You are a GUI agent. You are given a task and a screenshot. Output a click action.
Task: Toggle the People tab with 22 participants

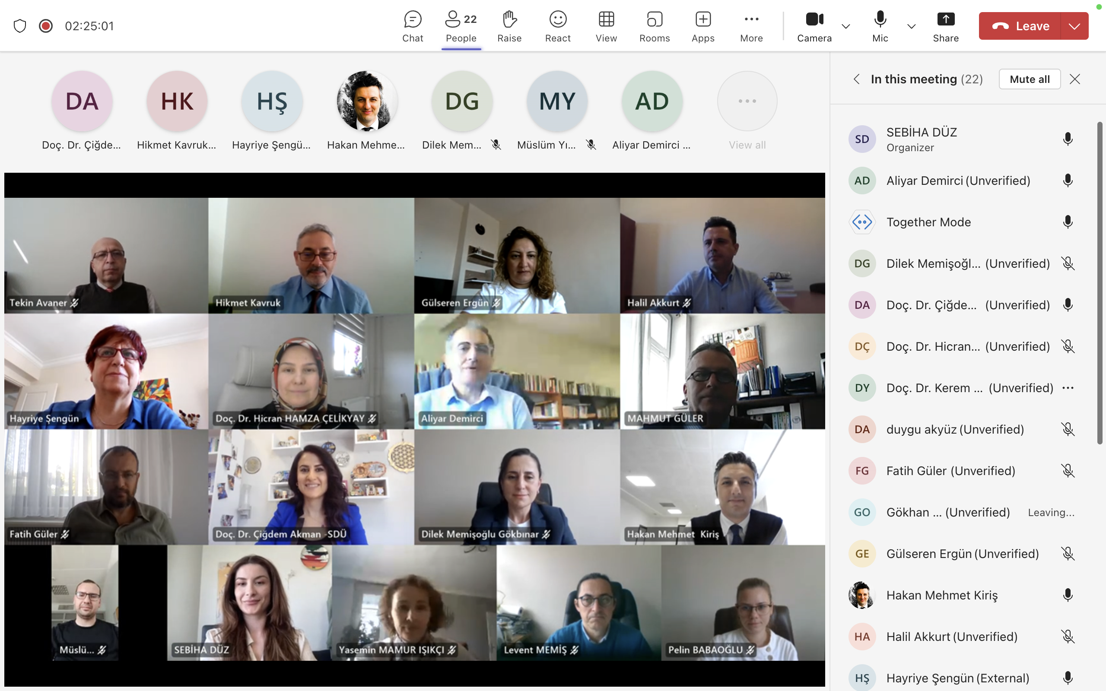461,26
